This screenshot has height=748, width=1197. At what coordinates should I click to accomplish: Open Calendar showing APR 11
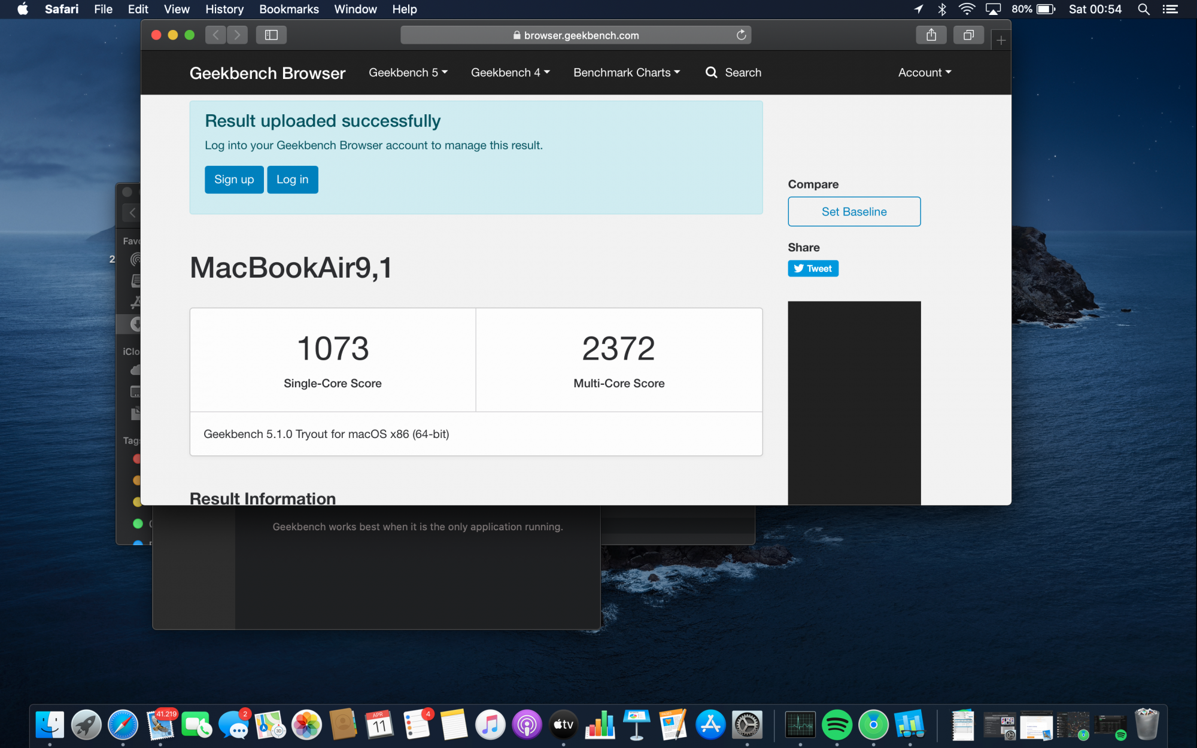380,725
